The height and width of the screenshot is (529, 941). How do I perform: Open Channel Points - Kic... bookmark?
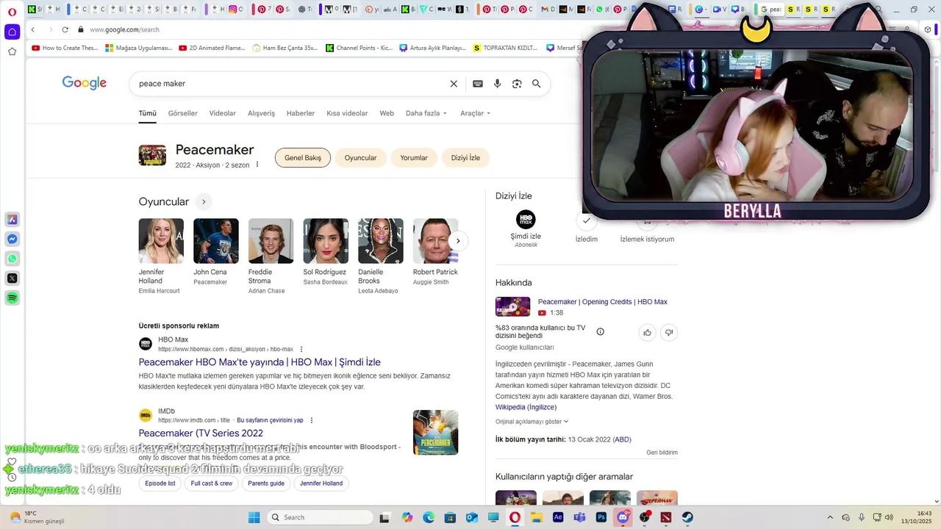point(359,48)
